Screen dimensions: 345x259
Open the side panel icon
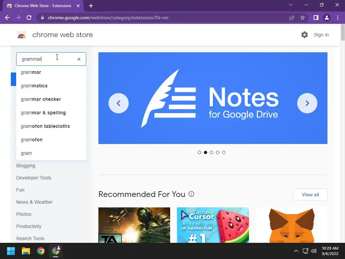(x=316, y=18)
